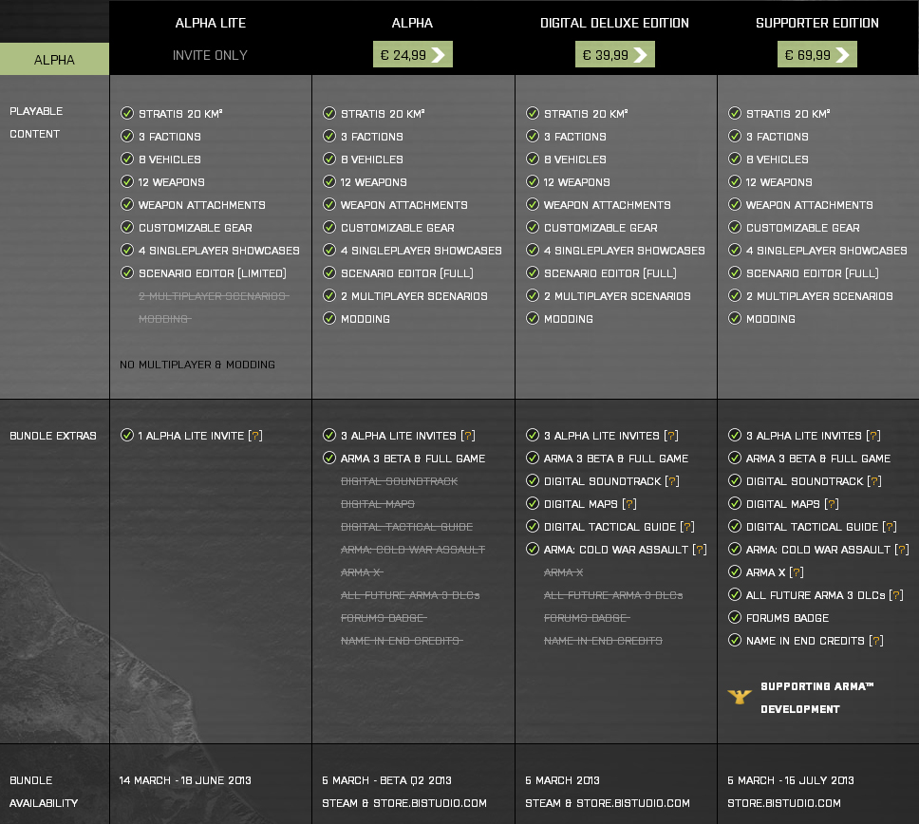Open help for Digital Deluxe 3 Alpha Lite Invites

pos(671,436)
